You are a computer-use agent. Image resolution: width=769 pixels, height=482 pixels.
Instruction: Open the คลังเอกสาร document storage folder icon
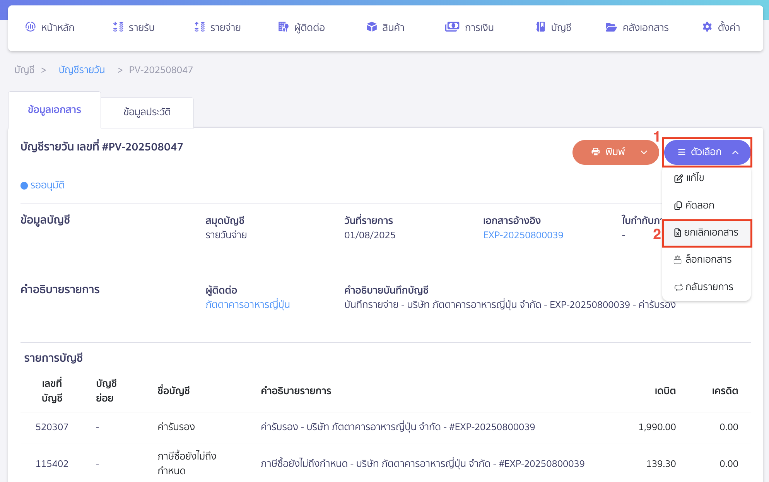611,27
